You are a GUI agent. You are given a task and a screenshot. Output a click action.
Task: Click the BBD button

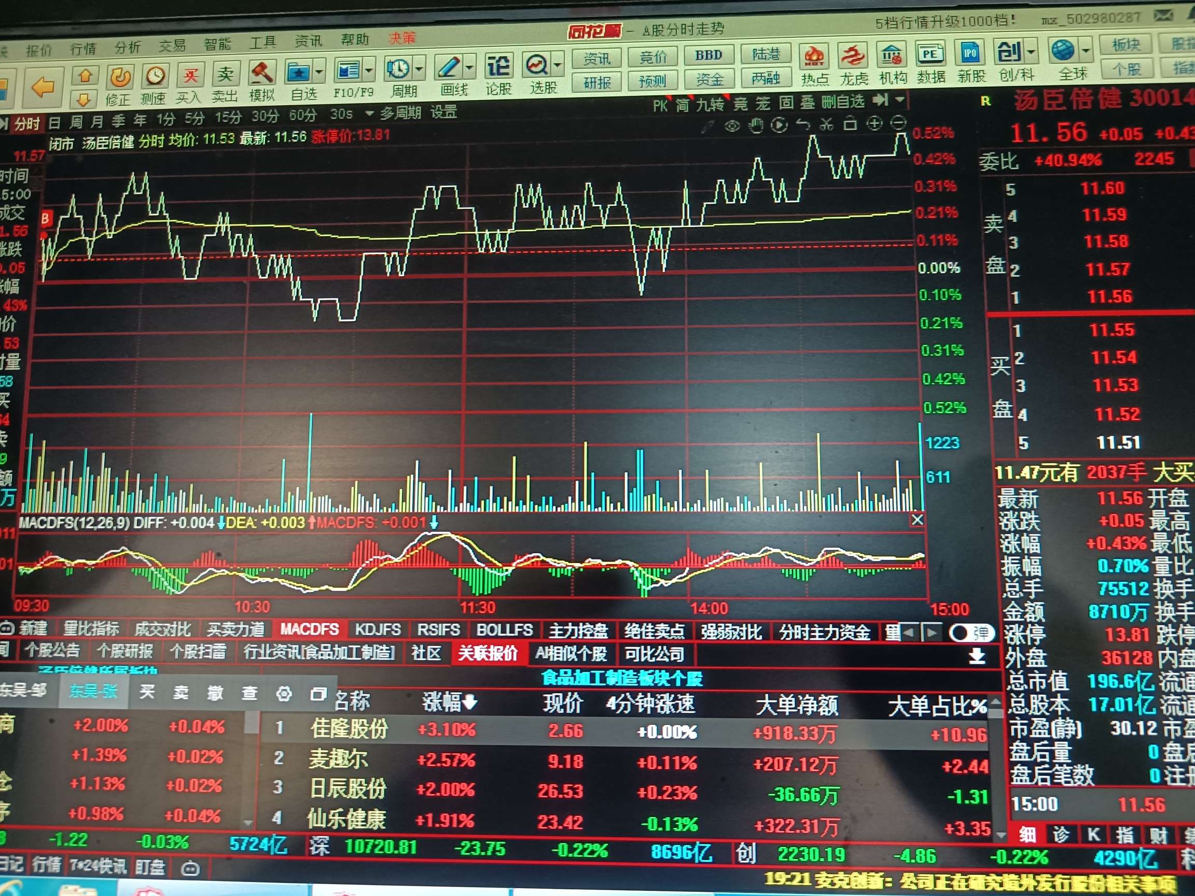tap(708, 55)
